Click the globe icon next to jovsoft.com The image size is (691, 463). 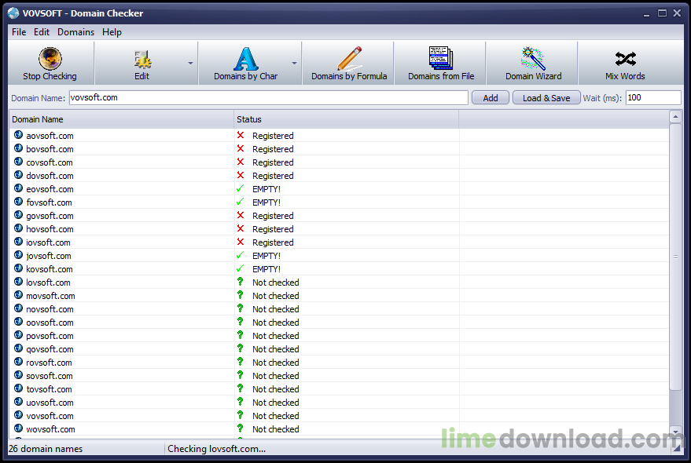click(18, 255)
